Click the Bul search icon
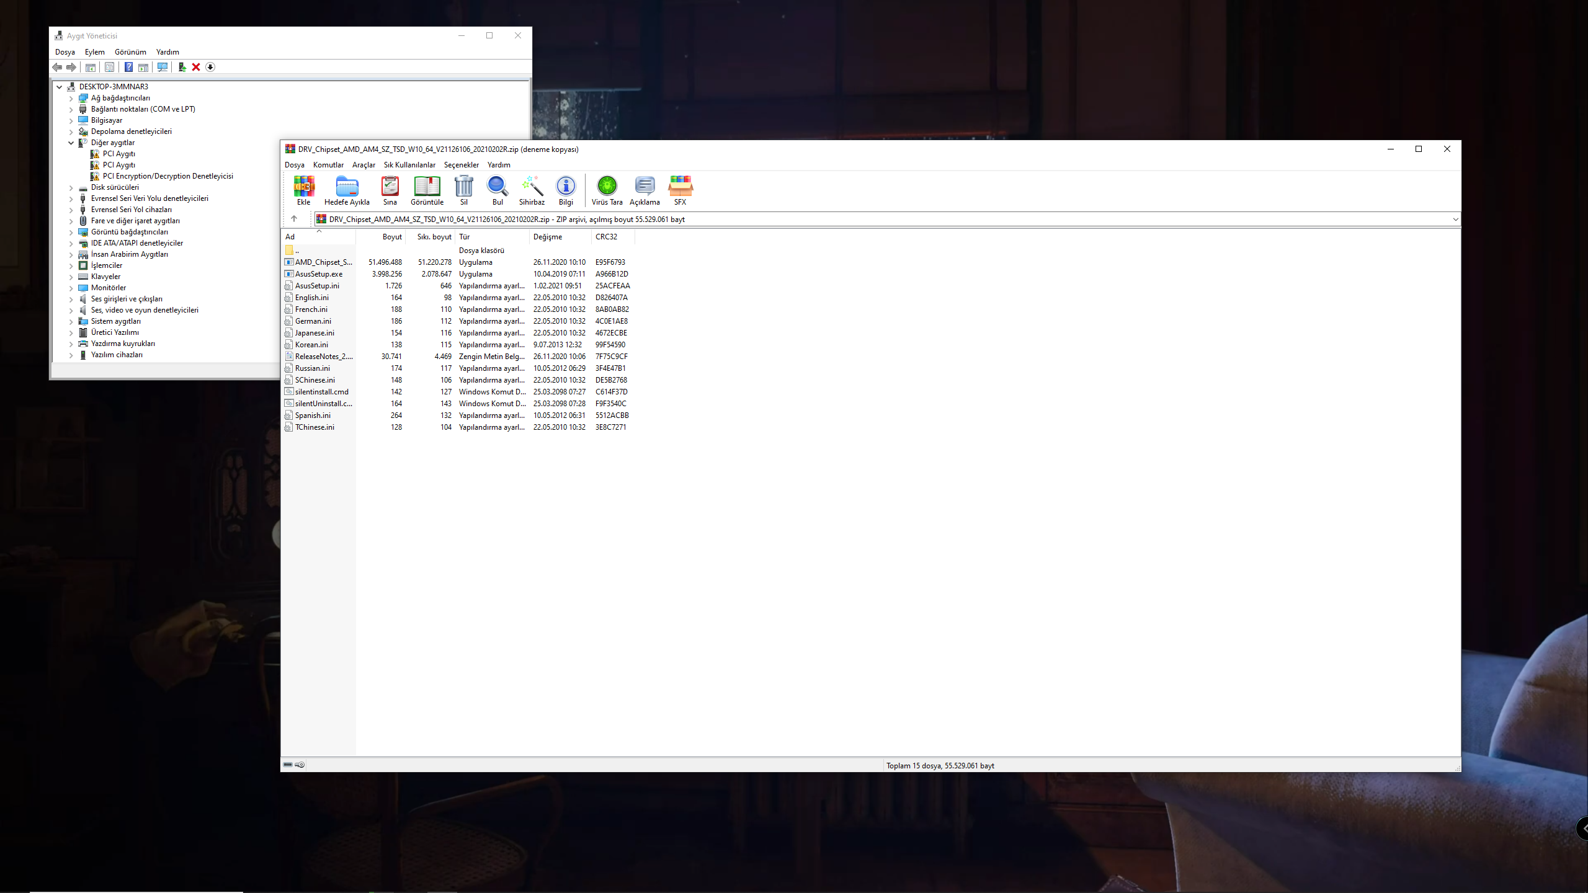 [x=497, y=190]
